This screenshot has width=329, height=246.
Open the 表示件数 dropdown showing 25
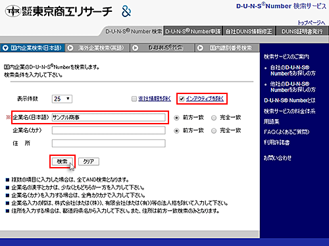62,99
